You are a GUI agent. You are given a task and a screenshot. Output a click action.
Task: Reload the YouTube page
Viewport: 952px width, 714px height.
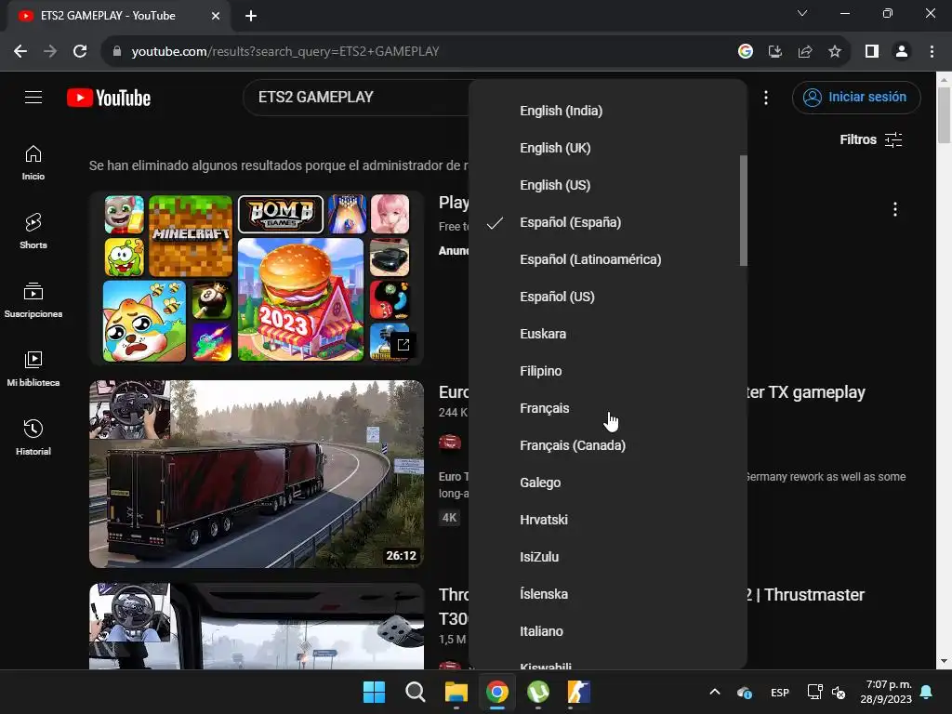coord(80,52)
